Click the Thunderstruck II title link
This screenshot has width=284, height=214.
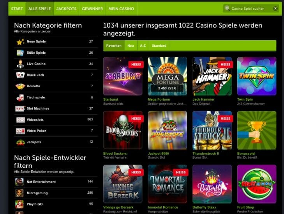[x=206, y=154]
